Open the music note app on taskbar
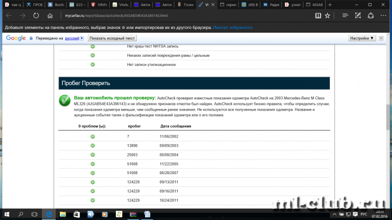Viewport: 392px width, 220px height. coord(119,214)
